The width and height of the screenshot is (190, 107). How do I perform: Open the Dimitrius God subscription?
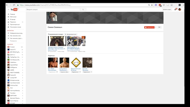coord(14,85)
